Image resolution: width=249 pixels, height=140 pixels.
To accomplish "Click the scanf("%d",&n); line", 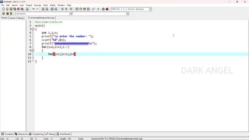I will [54, 40].
